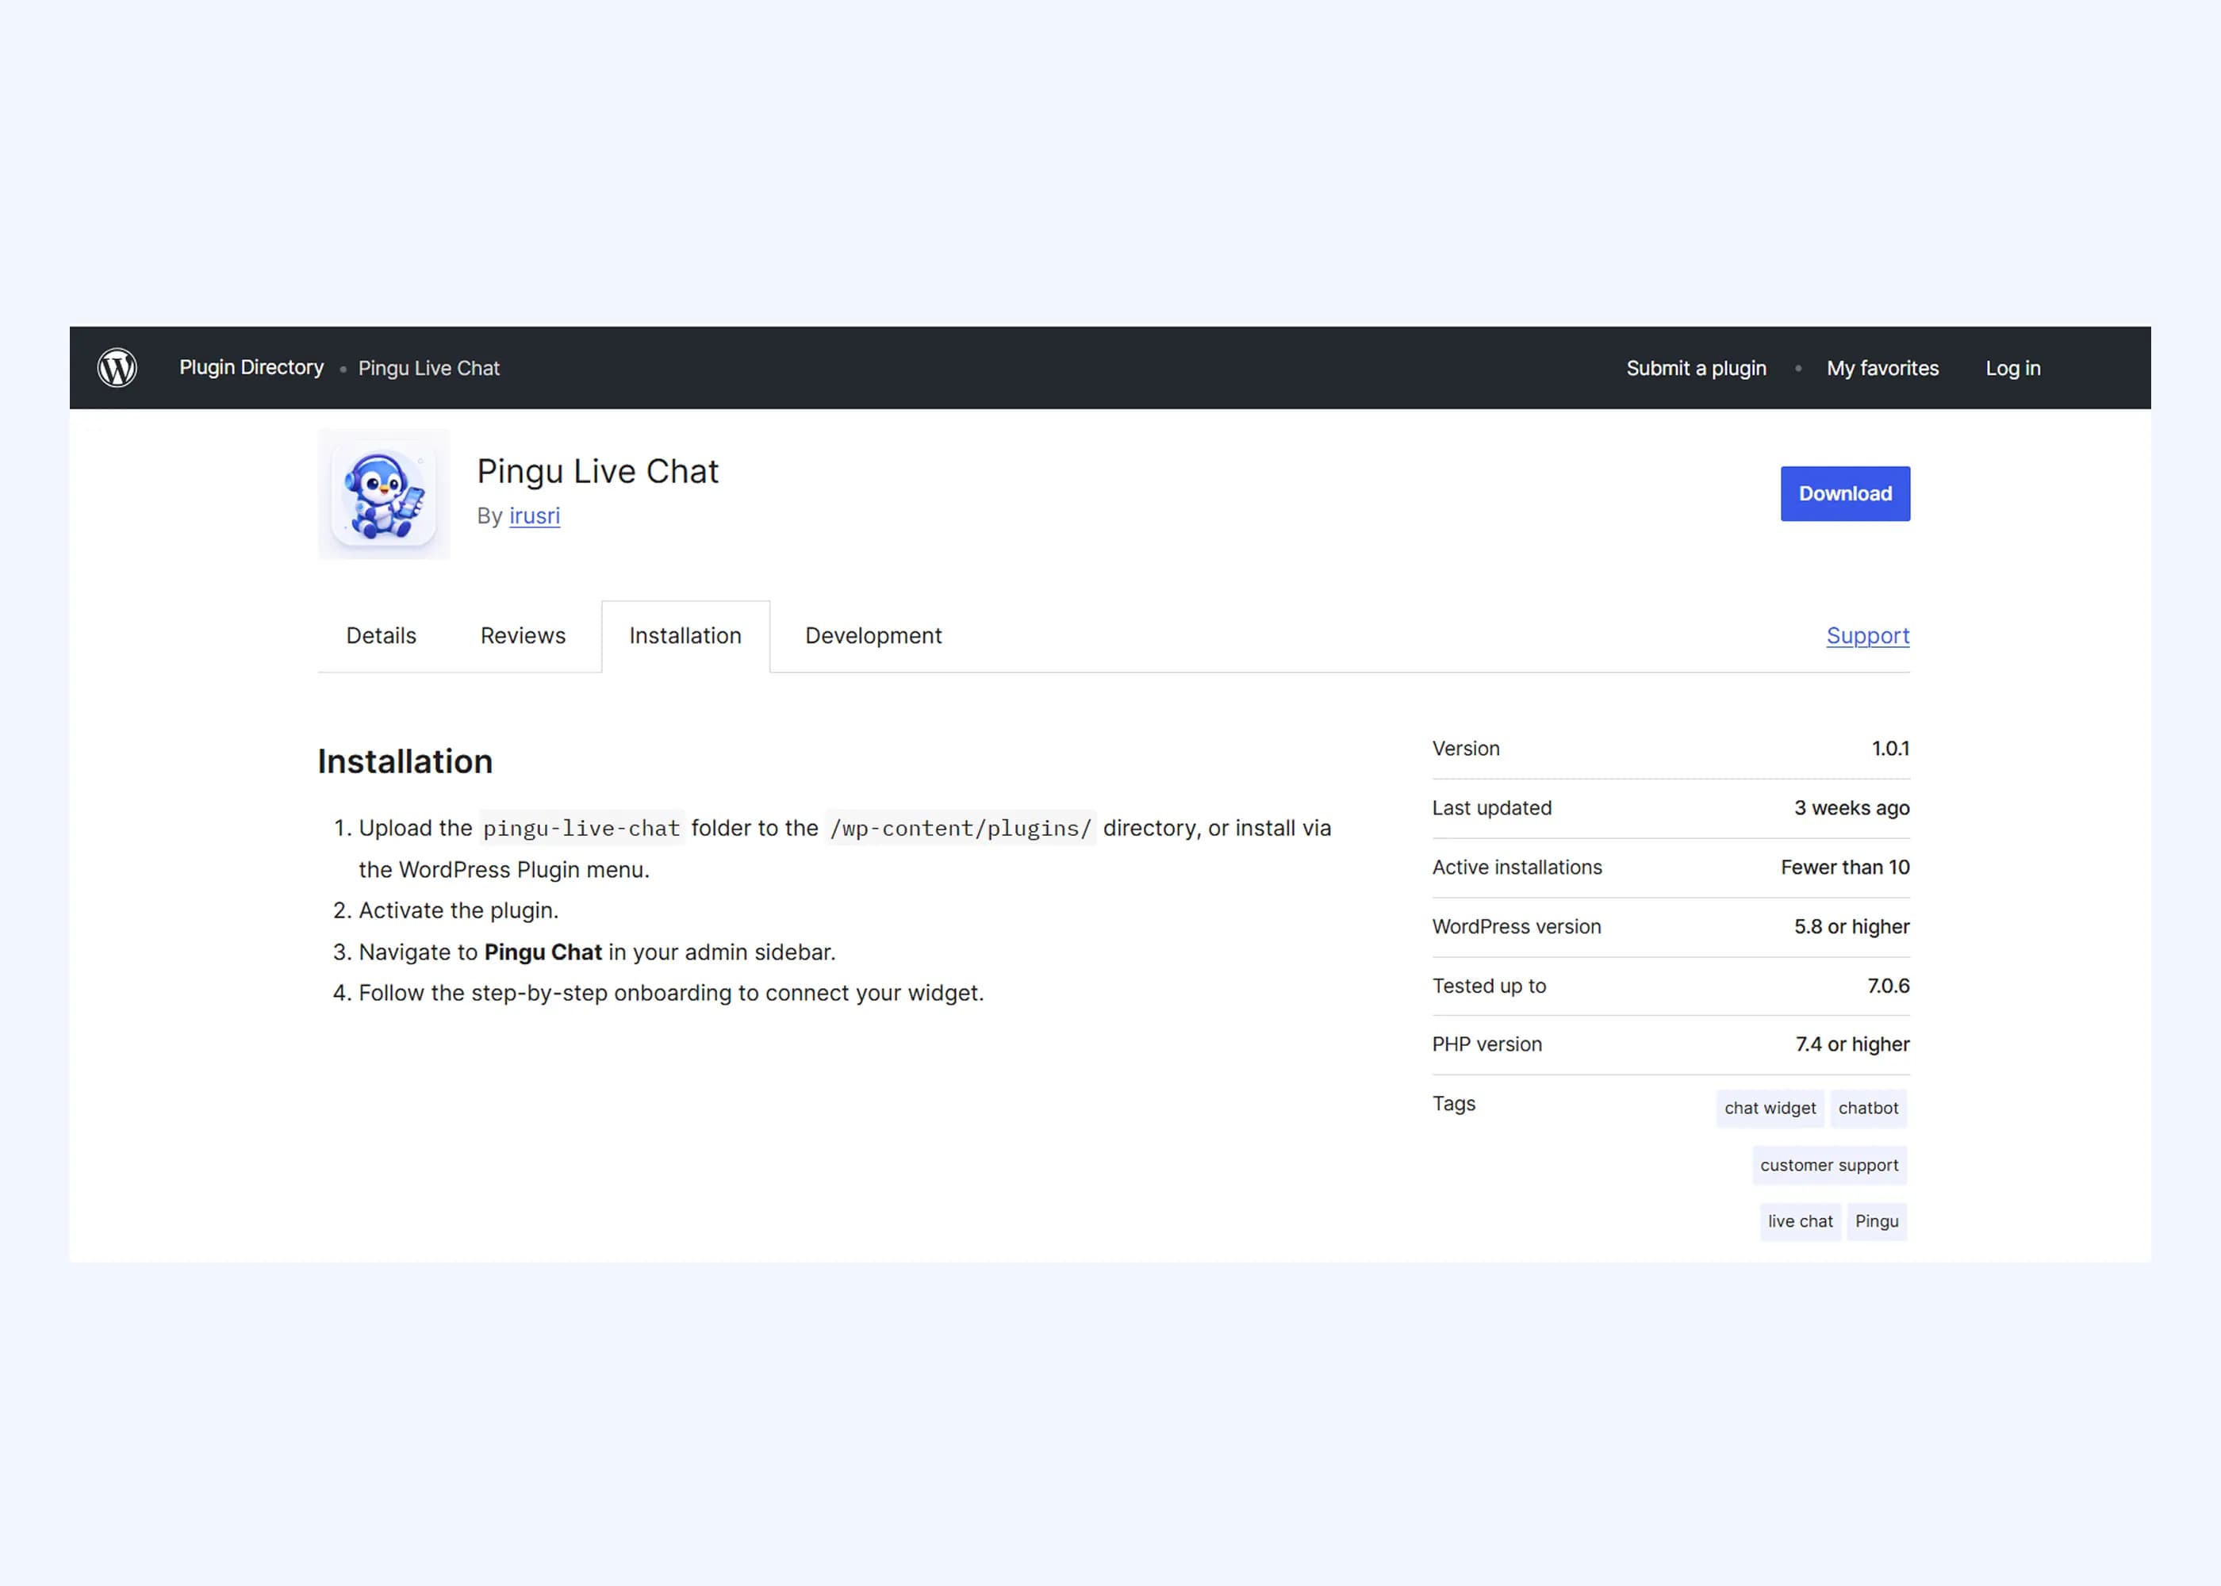This screenshot has width=2221, height=1586.
Task: Click the /wp-content/plugins/ path text
Action: click(x=960, y=828)
